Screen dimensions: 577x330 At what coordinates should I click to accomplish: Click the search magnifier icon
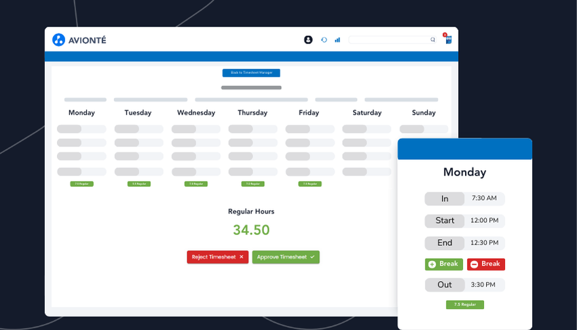pos(432,40)
